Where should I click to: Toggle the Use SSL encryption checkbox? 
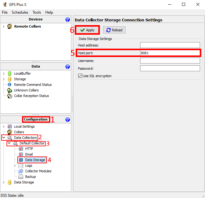tap(80, 76)
